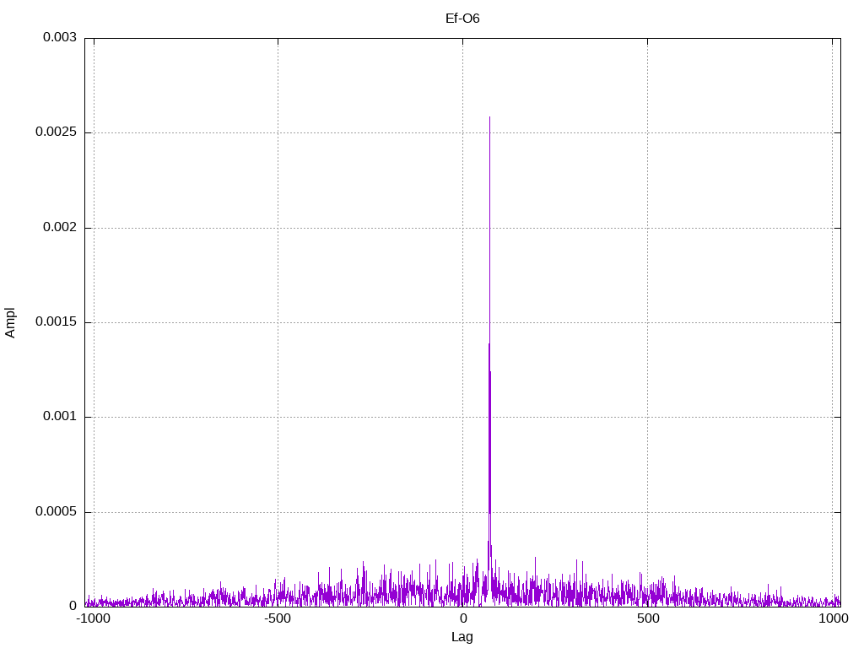Click the Ef-O6 plot title
Image resolution: width=864 pixels, height=648 pixels.
[x=462, y=19]
